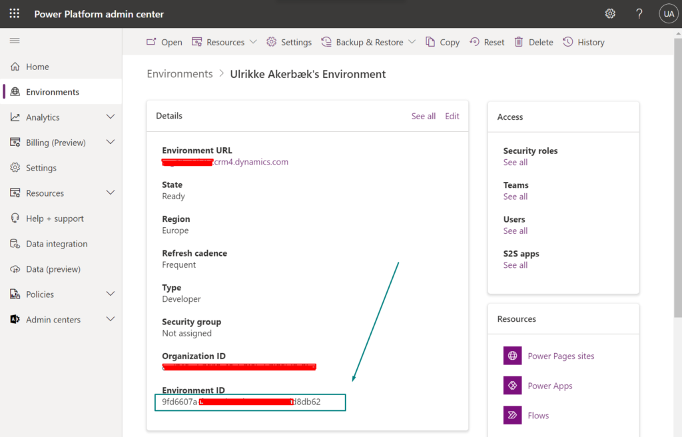
Task: Collapse the left navigation hamburger menu
Action: click(x=15, y=41)
